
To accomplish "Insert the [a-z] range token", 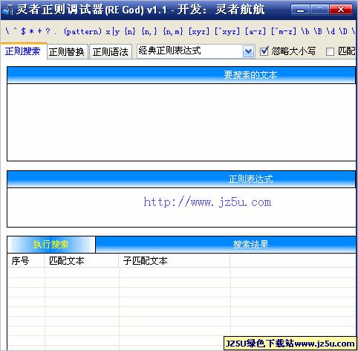I will click(256, 31).
